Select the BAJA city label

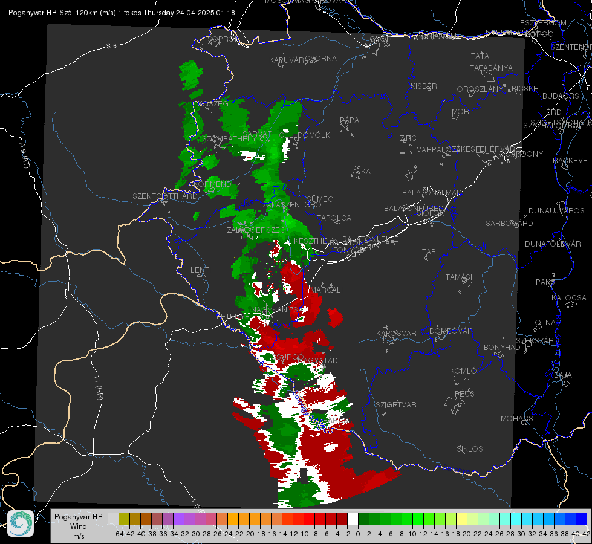(563, 375)
